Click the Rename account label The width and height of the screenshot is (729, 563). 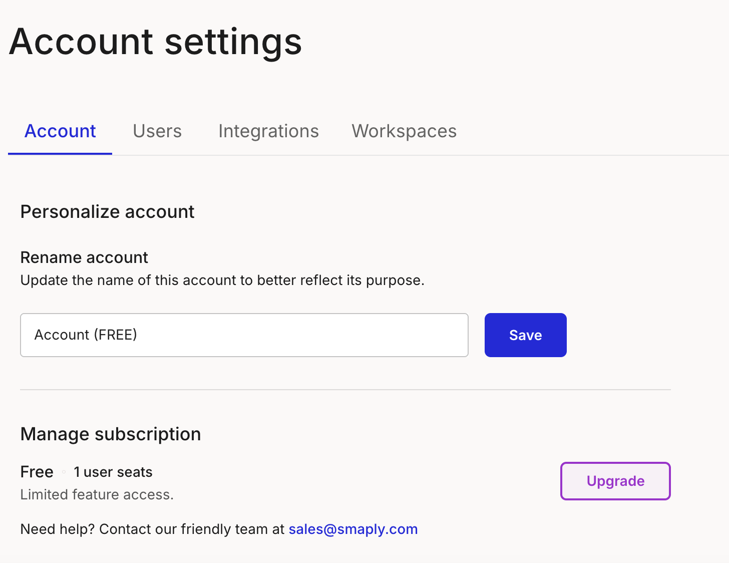[x=84, y=257]
